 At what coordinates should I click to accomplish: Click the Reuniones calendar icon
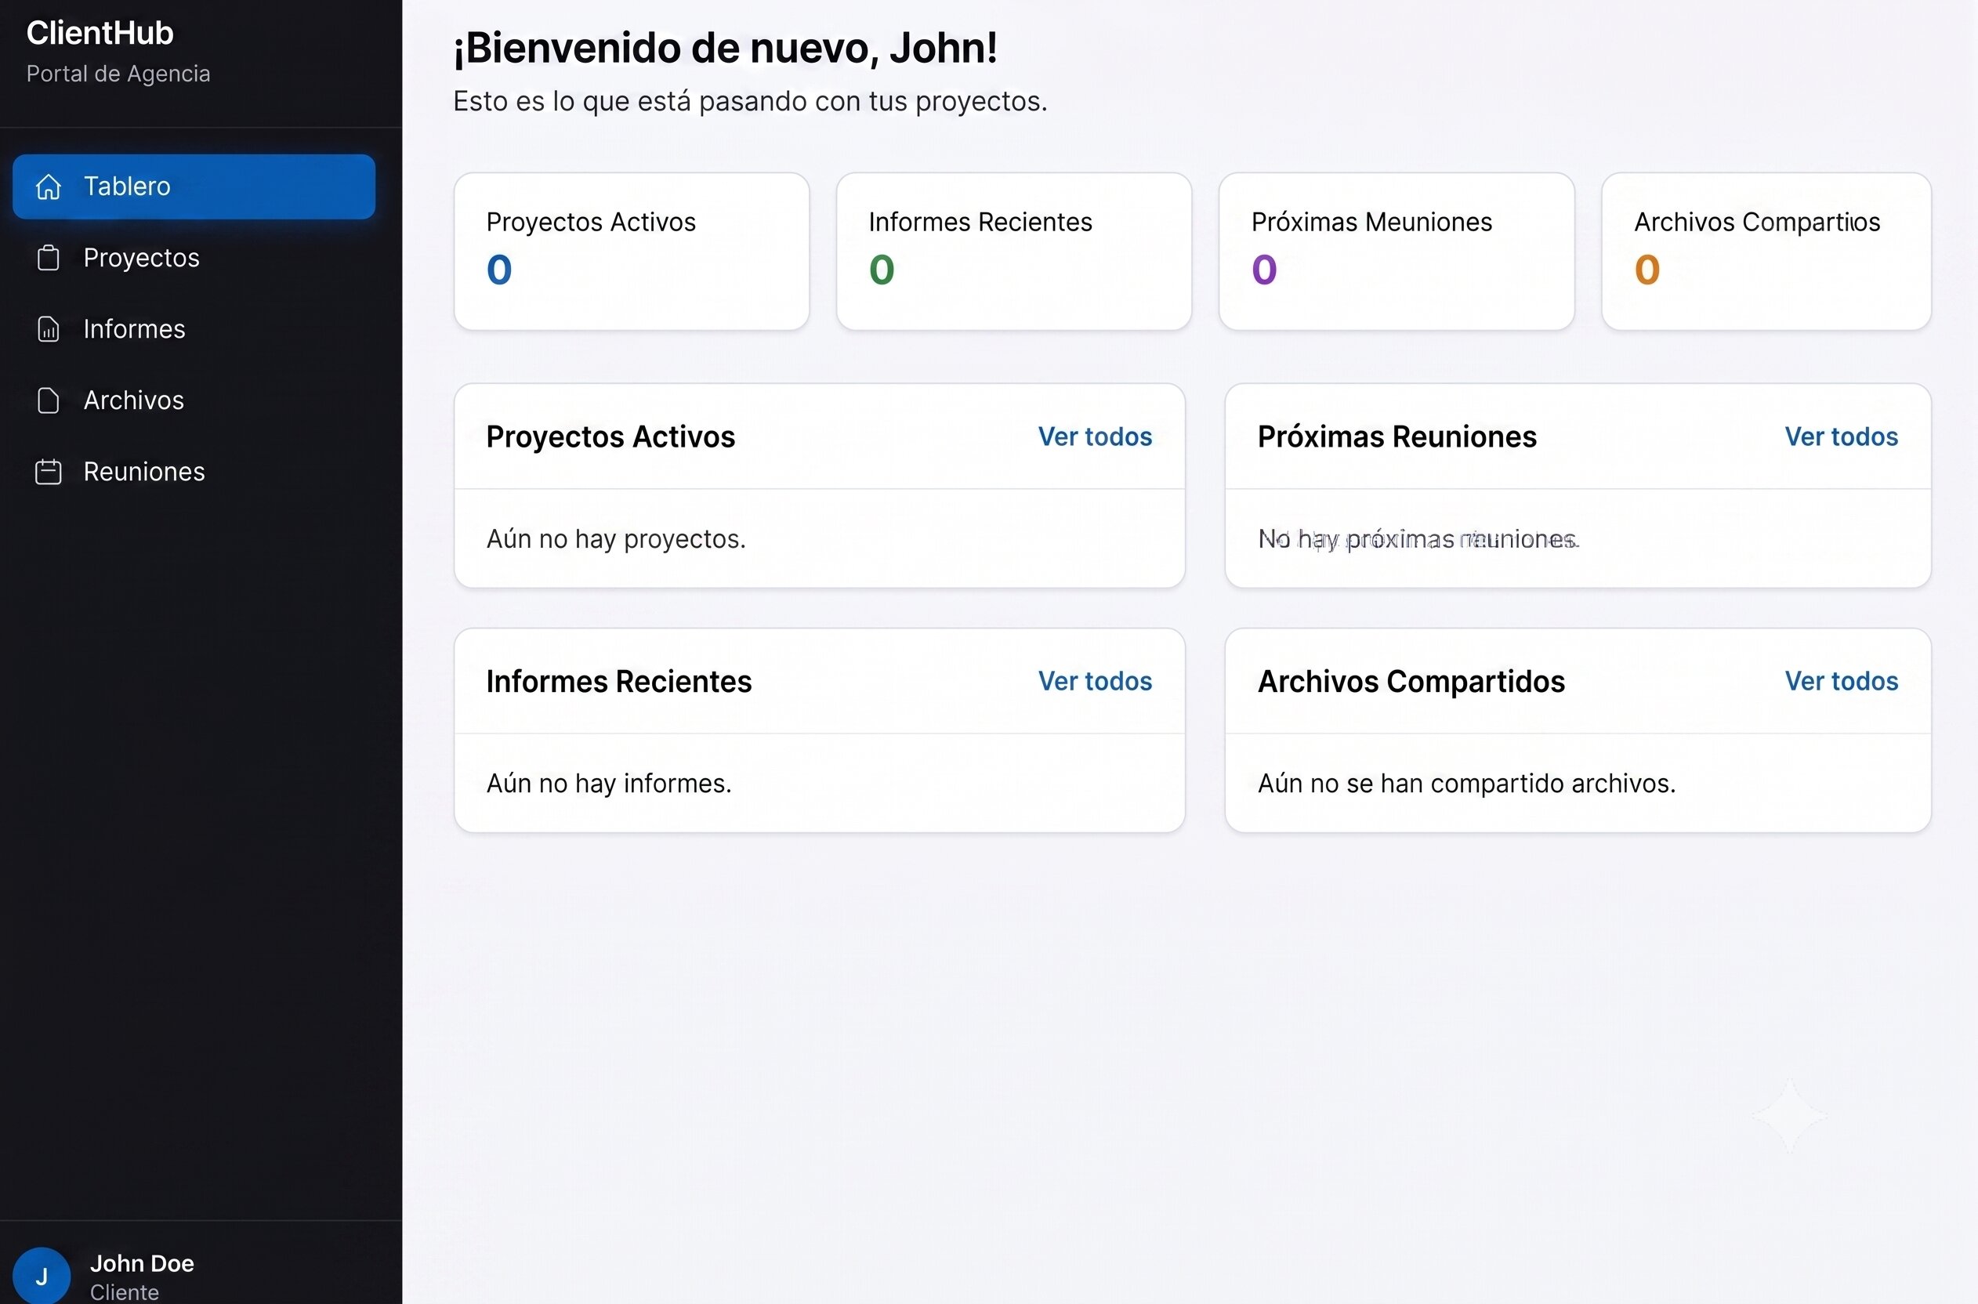(49, 473)
